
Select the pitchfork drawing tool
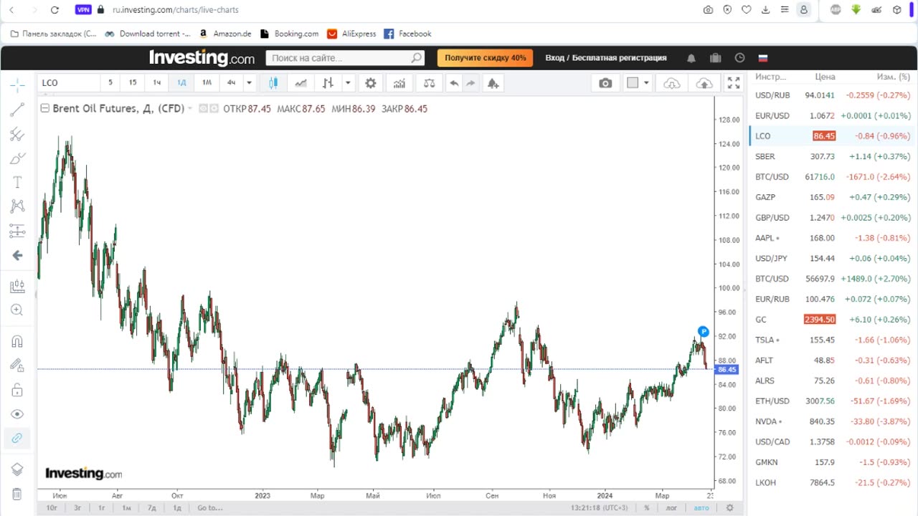click(17, 134)
